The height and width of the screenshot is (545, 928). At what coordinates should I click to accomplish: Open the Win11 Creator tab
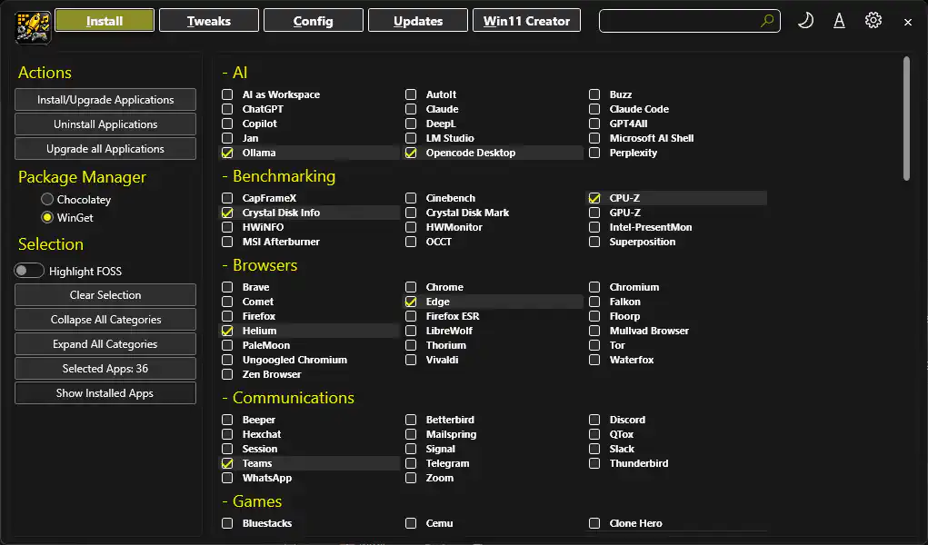tap(527, 21)
